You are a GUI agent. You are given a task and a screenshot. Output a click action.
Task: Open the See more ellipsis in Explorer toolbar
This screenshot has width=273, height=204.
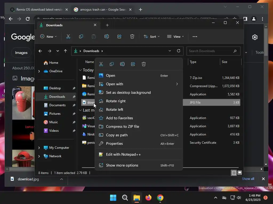pyautogui.click(x=195, y=37)
